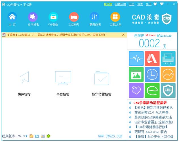Open CAD杀毒新功能征集表 link

click(150, 103)
